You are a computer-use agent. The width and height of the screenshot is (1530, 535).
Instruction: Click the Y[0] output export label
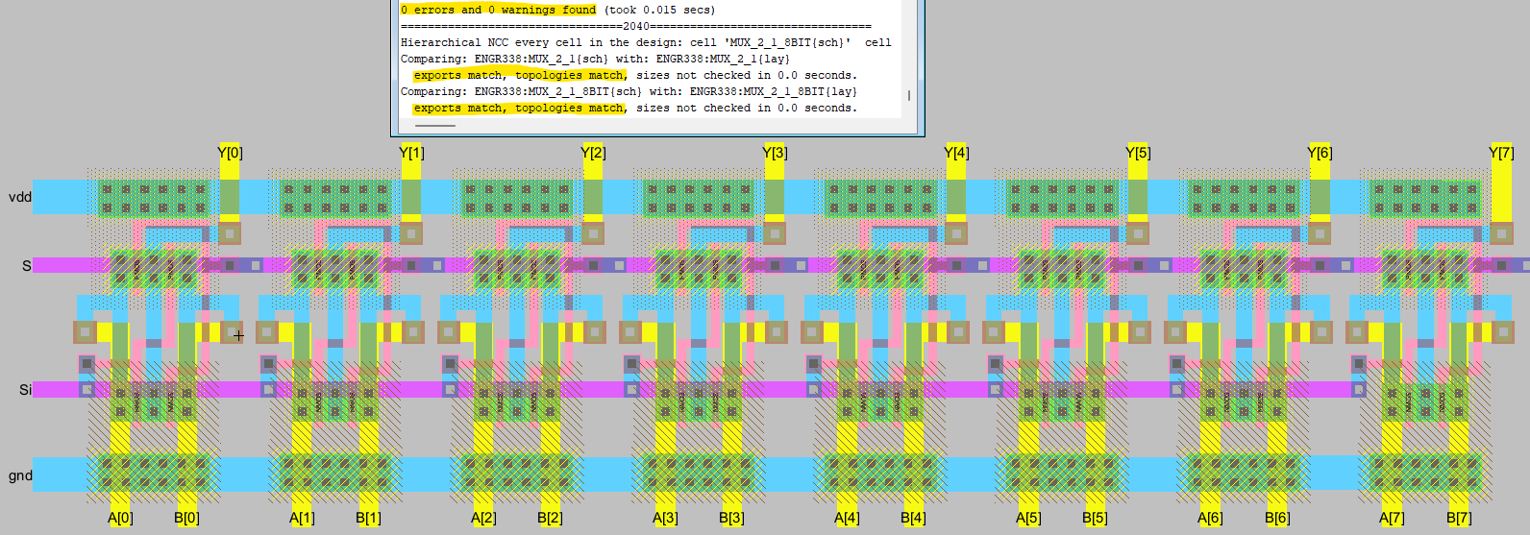(x=230, y=153)
